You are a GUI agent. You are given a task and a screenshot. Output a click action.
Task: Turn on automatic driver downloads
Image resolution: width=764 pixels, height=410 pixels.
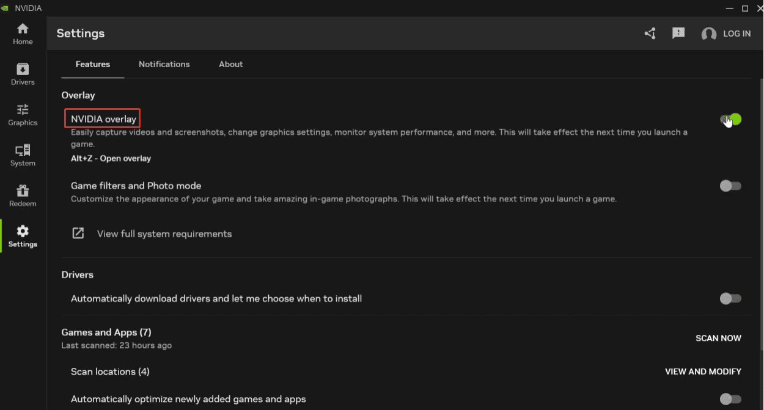(730, 298)
